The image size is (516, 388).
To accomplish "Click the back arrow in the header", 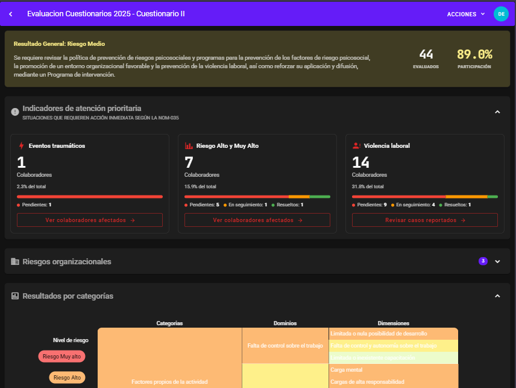I will pos(10,13).
